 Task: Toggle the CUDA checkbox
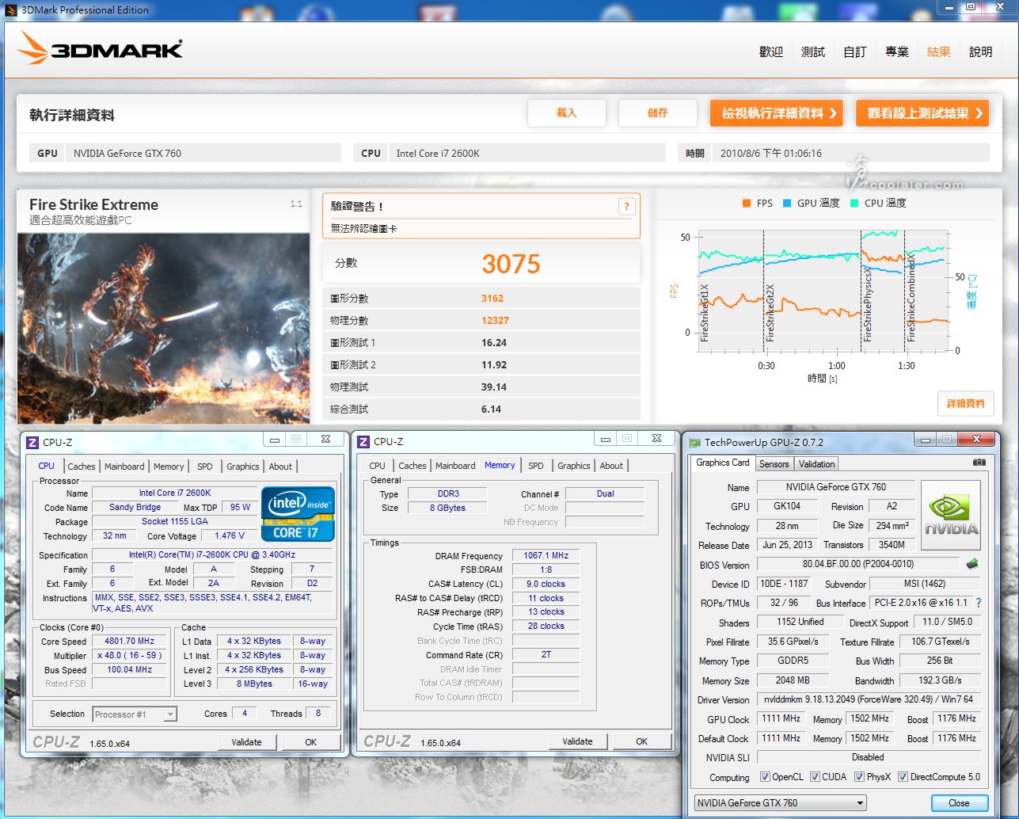815,777
